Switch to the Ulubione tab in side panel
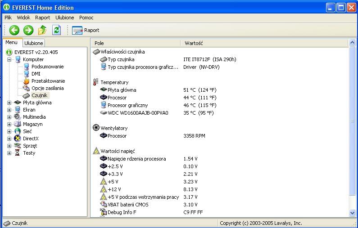 coord(34,43)
